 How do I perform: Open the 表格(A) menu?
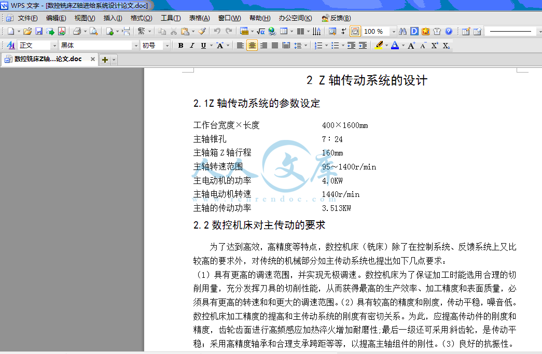200,18
